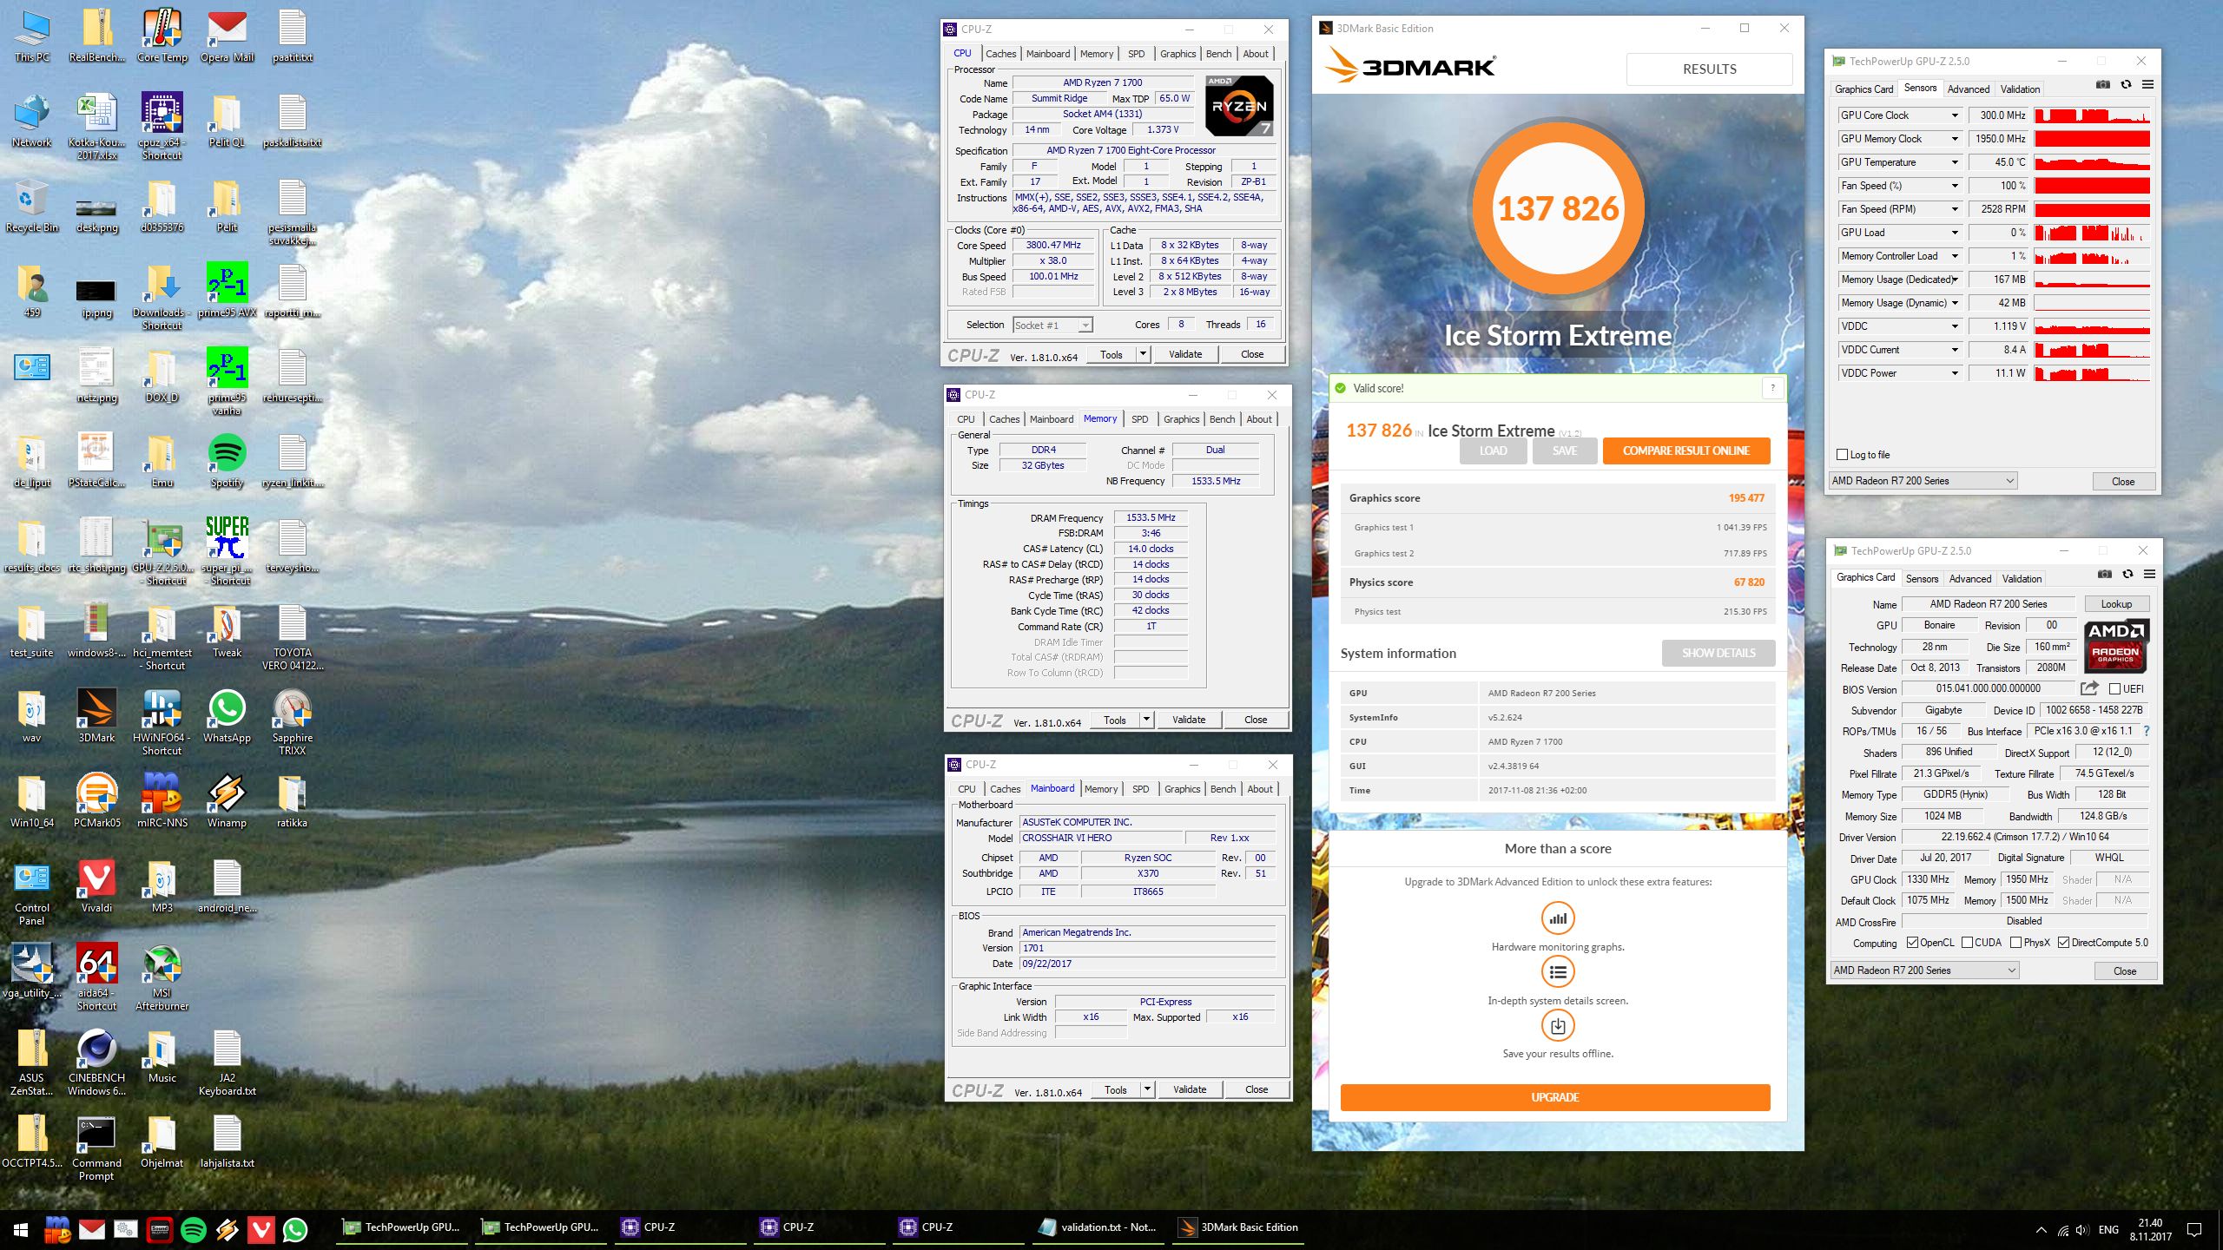Open the prime95 AVX desktop icon
The image size is (2223, 1250).
tap(227, 291)
